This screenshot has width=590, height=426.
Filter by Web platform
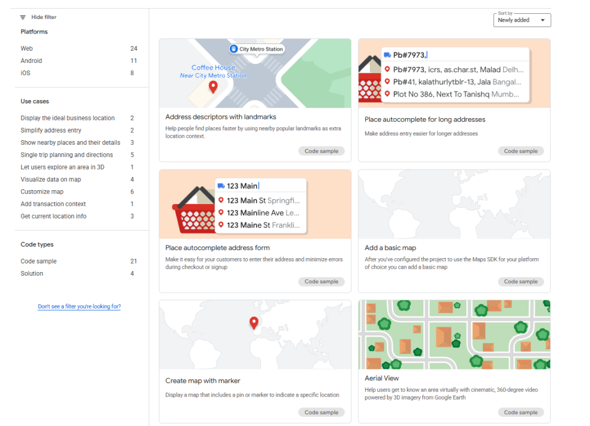coord(27,49)
